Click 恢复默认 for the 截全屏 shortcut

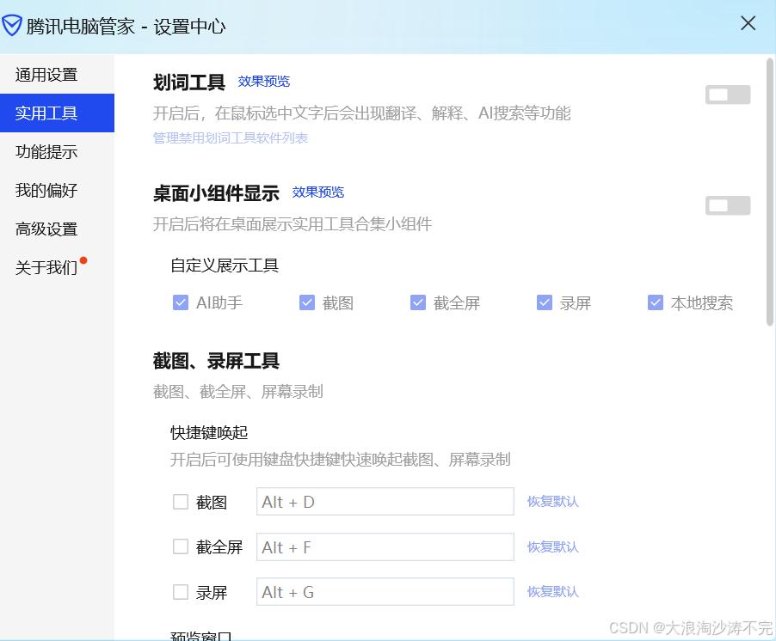coord(553,547)
